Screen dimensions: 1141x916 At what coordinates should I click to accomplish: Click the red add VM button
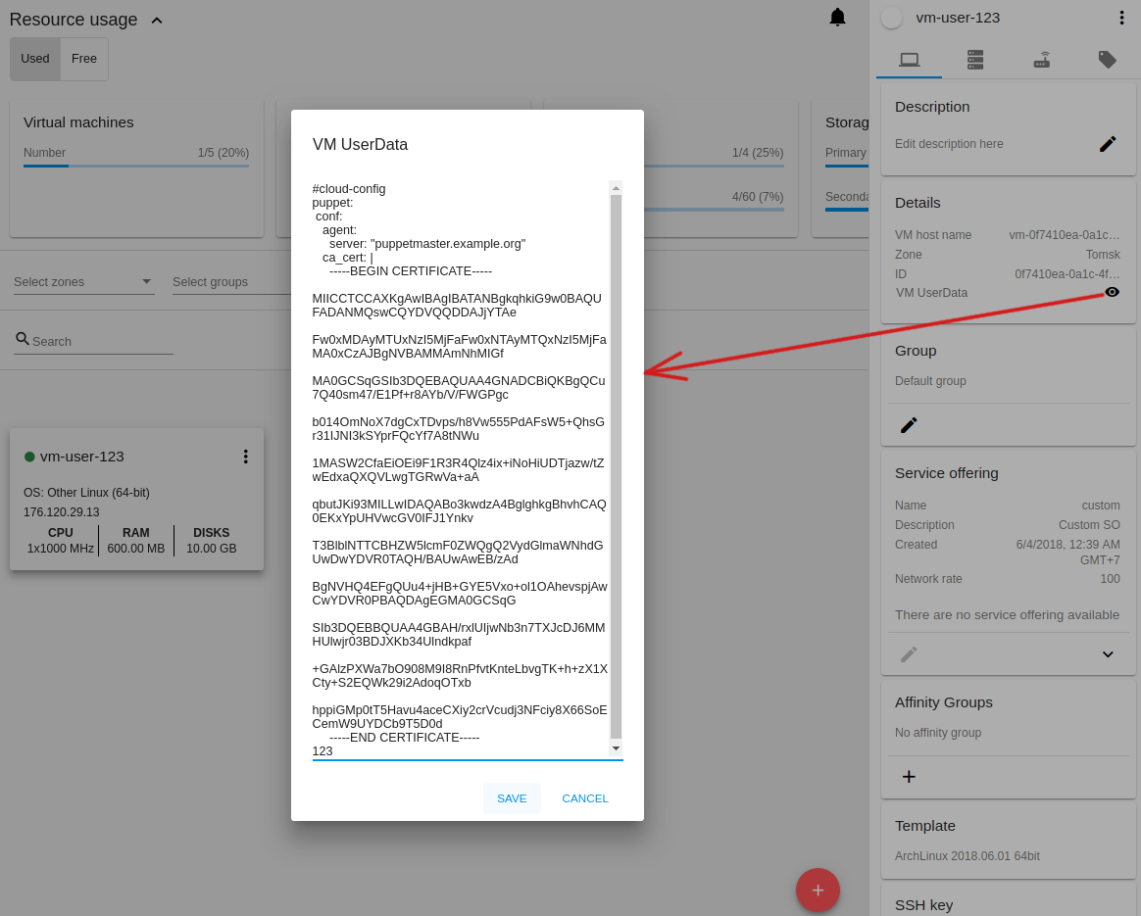[x=818, y=891]
